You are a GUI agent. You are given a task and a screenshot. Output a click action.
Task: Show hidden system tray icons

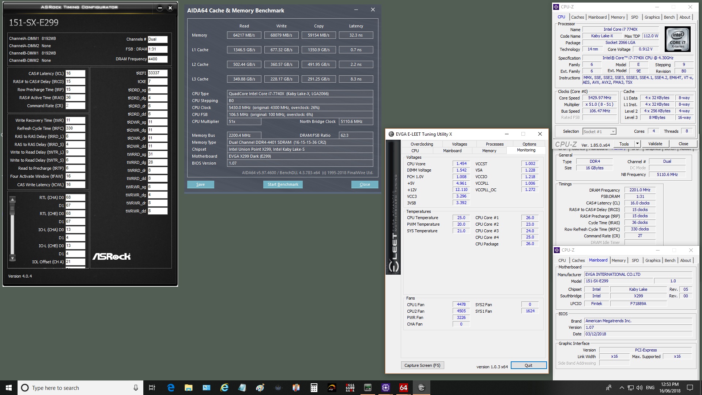(622, 388)
